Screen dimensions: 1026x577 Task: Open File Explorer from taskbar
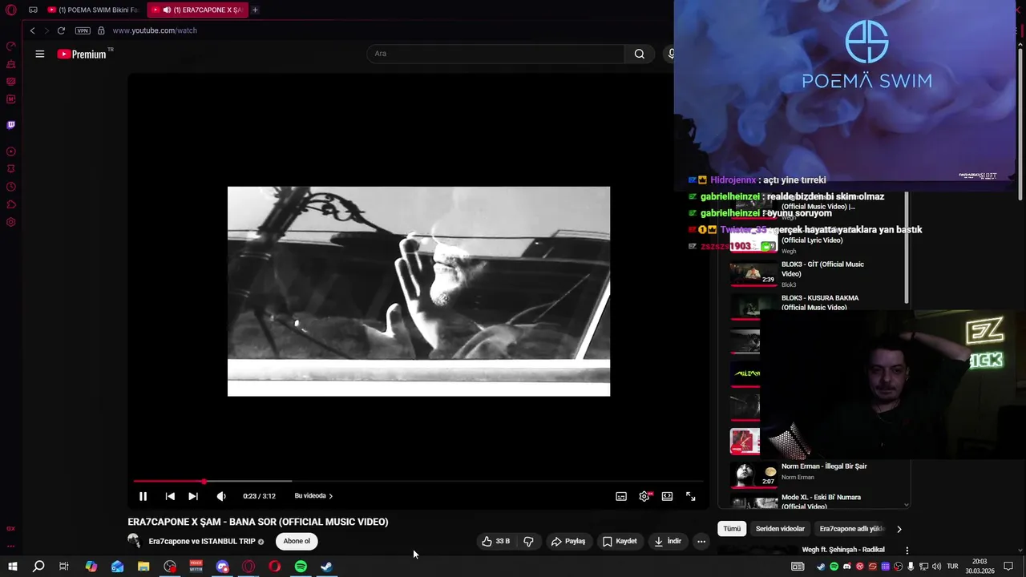(143, 567)
